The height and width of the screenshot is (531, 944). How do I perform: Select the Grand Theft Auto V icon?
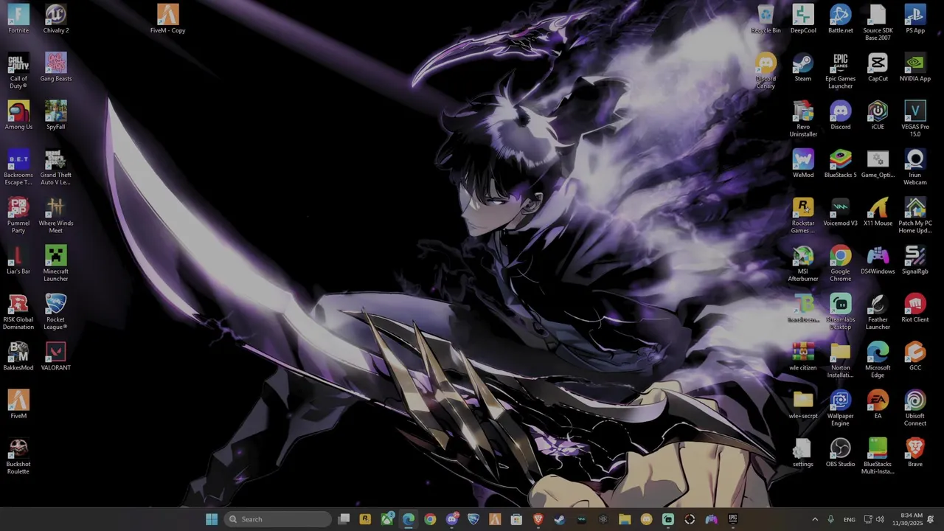pos(56,167)
